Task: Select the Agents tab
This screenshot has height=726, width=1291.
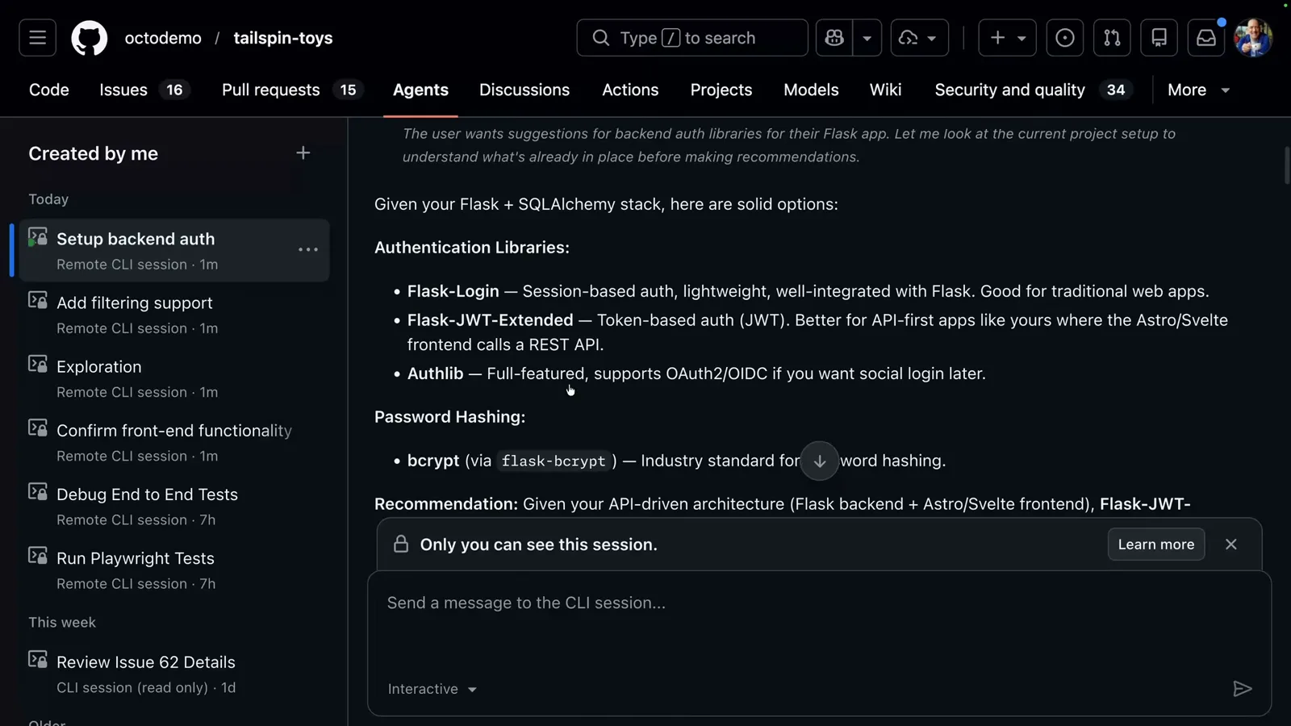Action: pyautogui.click(x=420, y=90)
